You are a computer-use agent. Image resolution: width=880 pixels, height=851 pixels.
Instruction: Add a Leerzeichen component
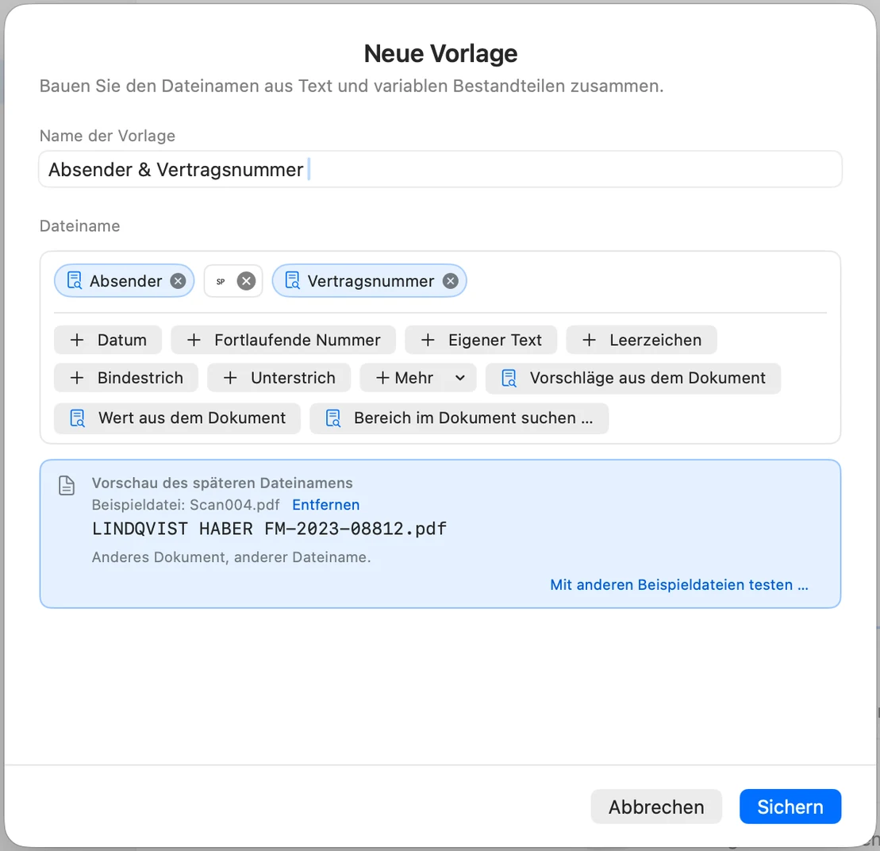641,340
